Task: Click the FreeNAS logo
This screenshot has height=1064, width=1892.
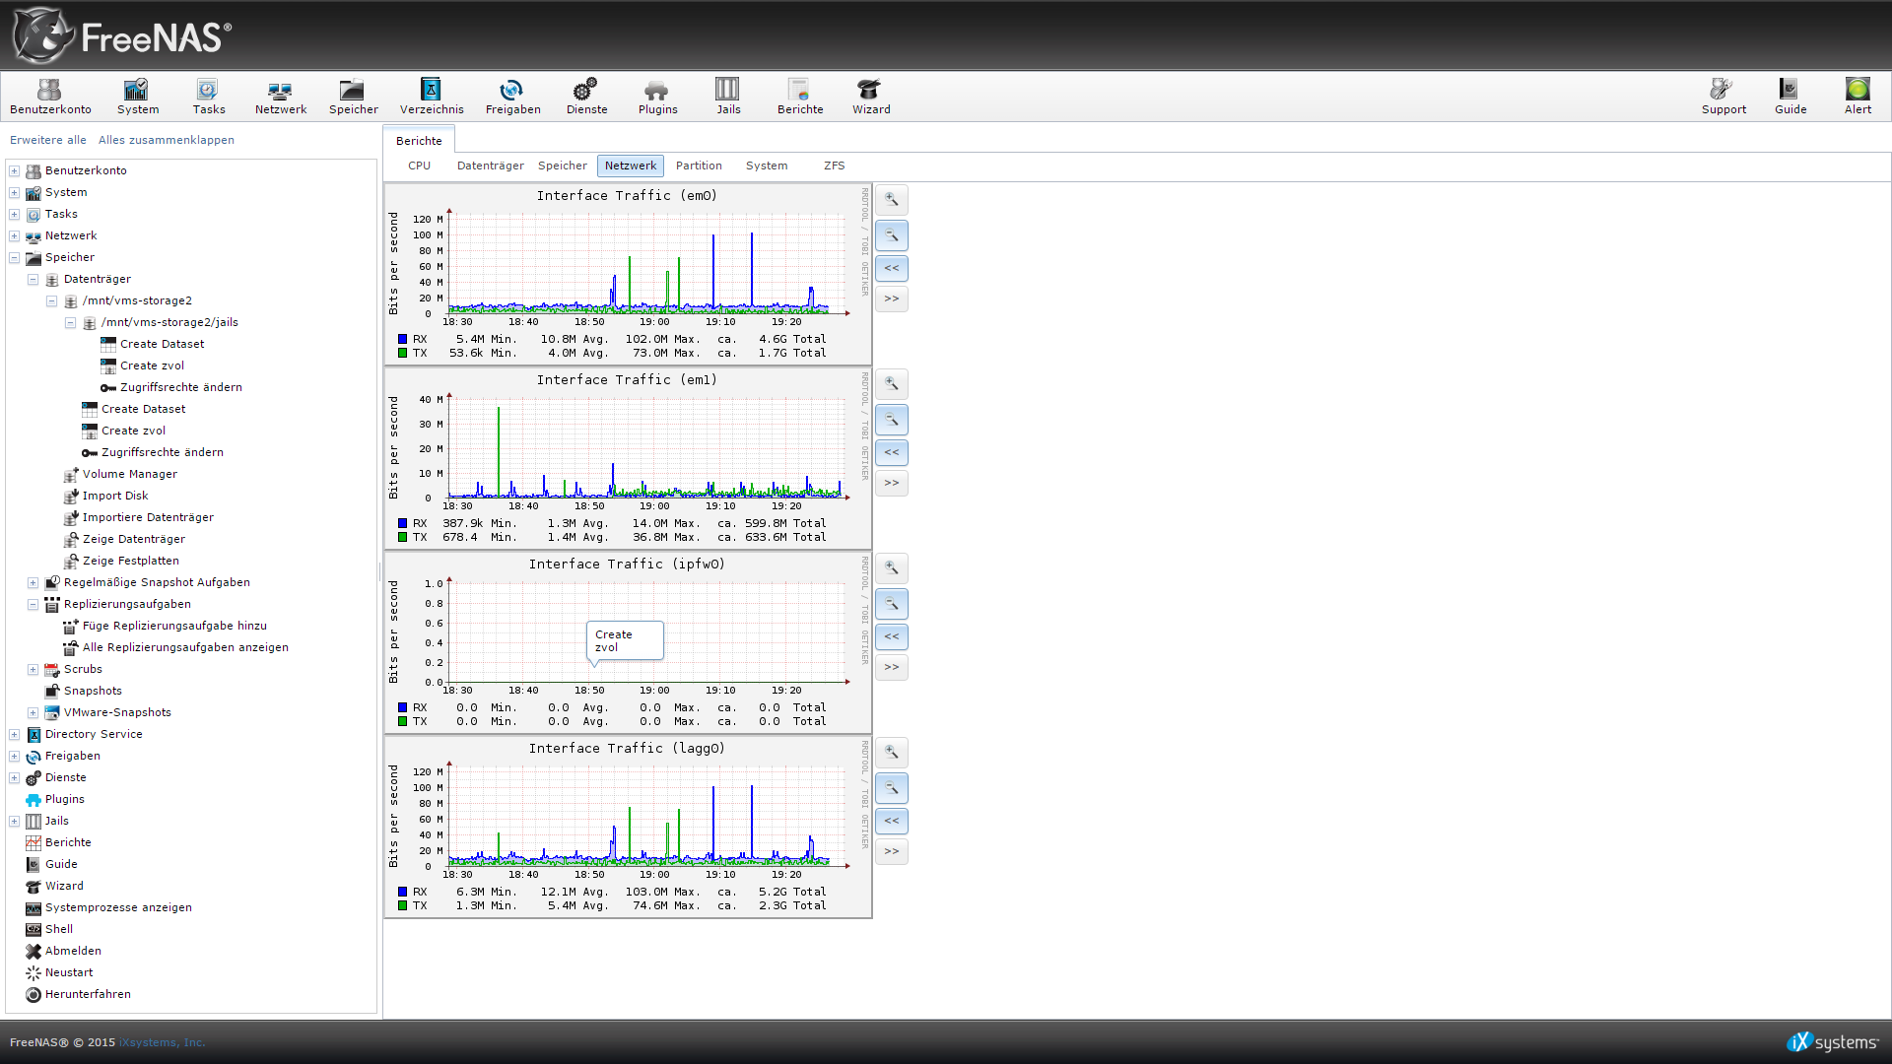Action: tap(121, 35)
